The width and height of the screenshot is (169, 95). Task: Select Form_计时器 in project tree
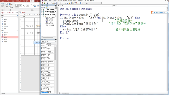(x=50, y=25)
